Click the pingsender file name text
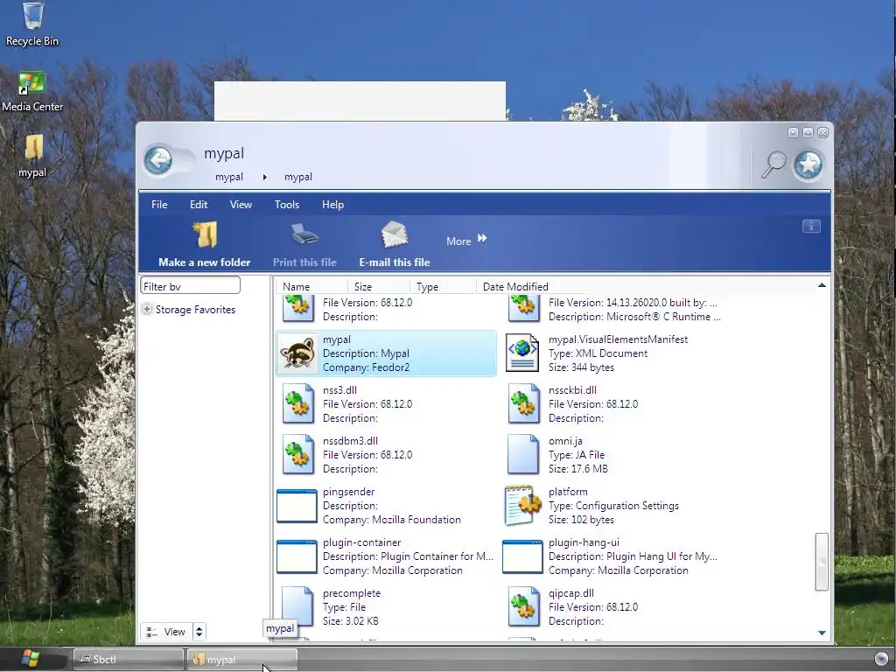896x672 pixels. coord(348,492)
